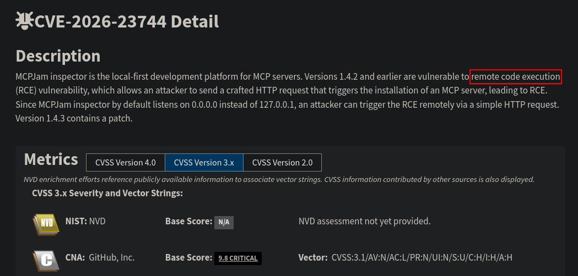Viewport: 578px width, 276px height.
Task: Click the Description heading
Action: [x=58, y=56]
